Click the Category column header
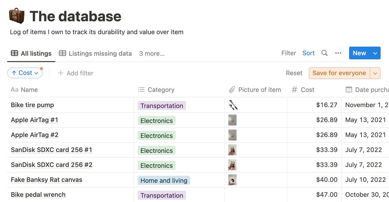 click(161, 90)
